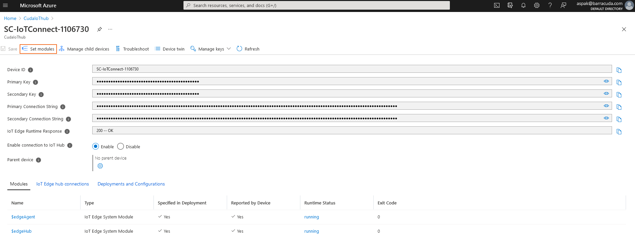Show info tooltip for Device ID
Viewport: 635px width, 237px height.
pos(30,70)
